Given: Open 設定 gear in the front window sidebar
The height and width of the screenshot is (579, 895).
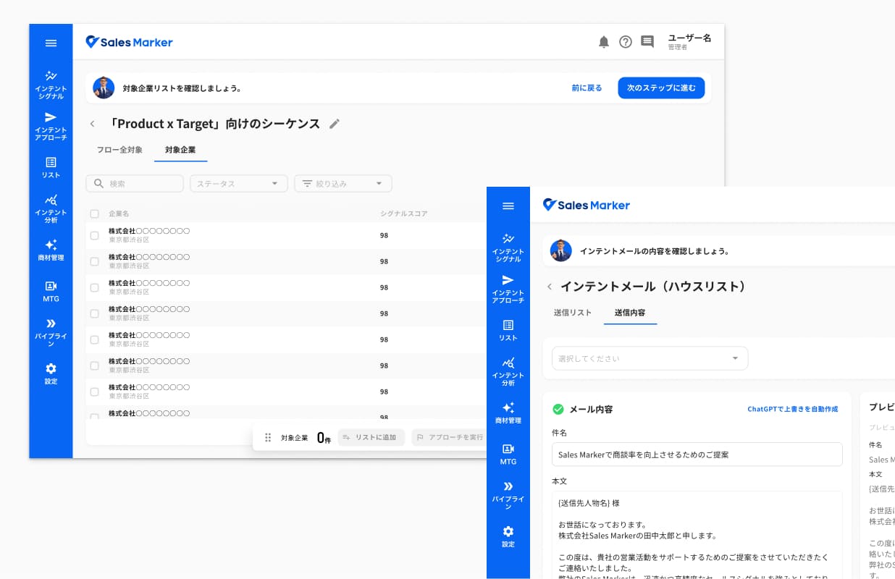Looking at the screenshot, I should 508,536.
